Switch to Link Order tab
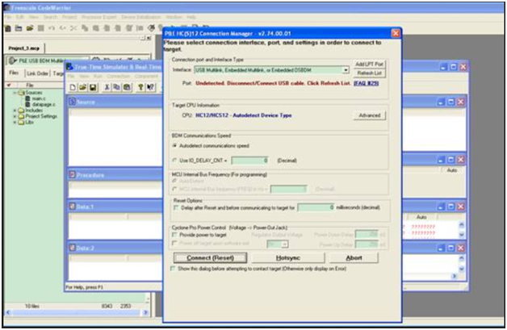The width and height of the screenshot is (507, 330). [x=37, y=73]
